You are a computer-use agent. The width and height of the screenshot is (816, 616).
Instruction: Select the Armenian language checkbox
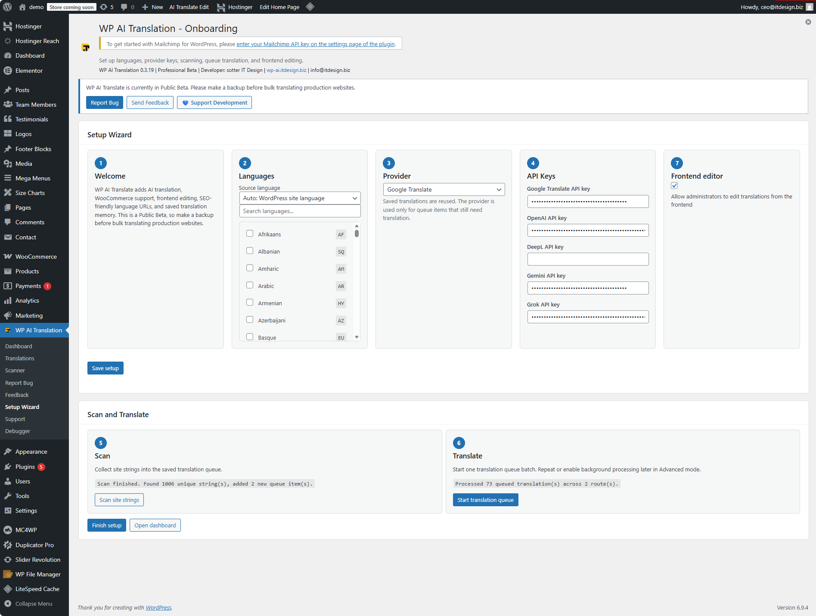coord(250,302)
